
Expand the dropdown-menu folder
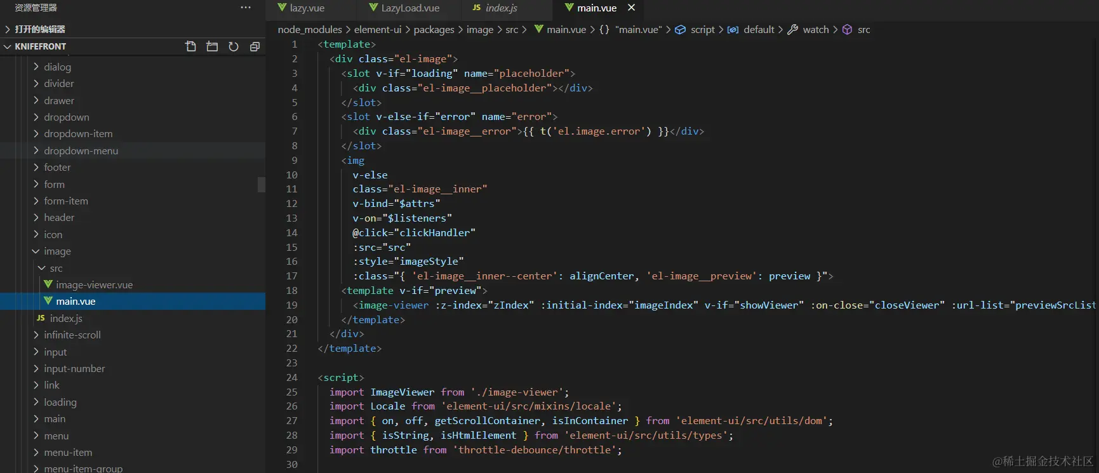click(x=81, y=150)
